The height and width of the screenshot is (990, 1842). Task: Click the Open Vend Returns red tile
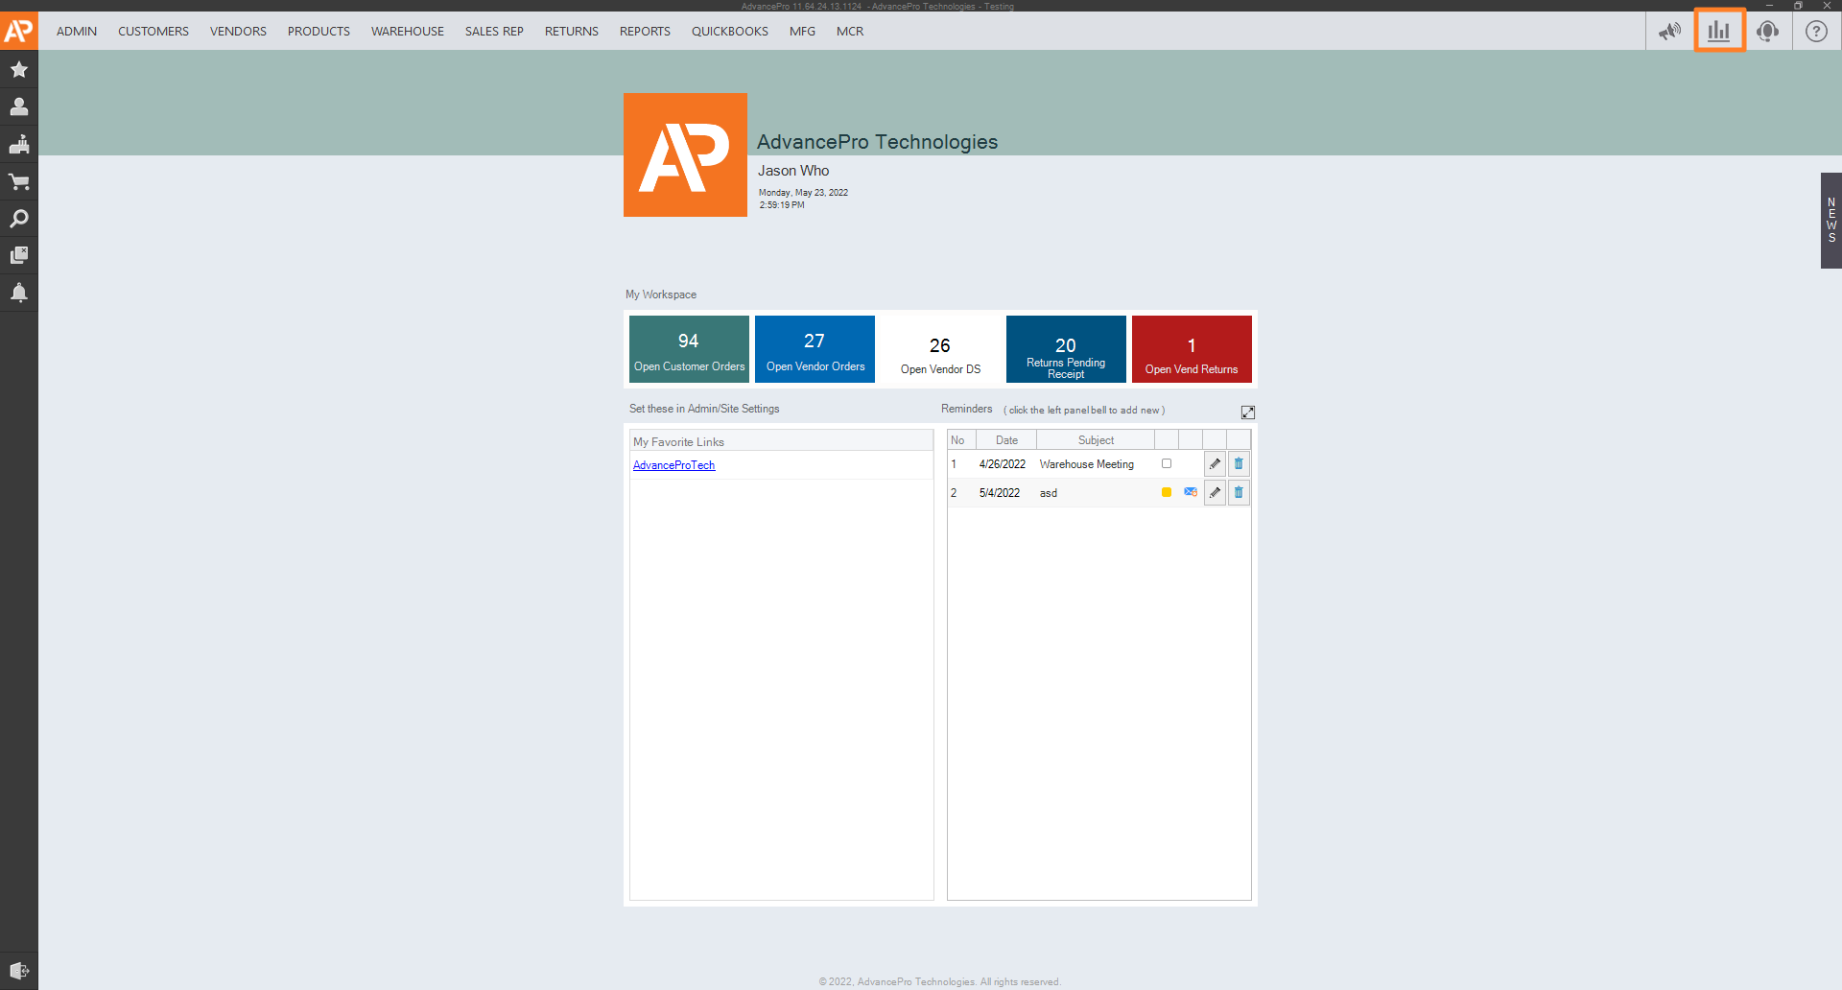click(1192, 348)
